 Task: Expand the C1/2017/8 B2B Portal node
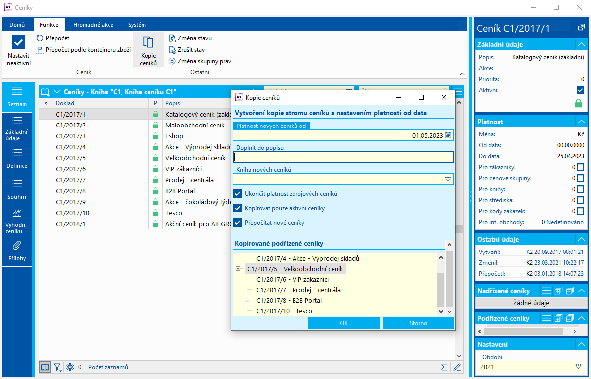(x=247, y=300)
